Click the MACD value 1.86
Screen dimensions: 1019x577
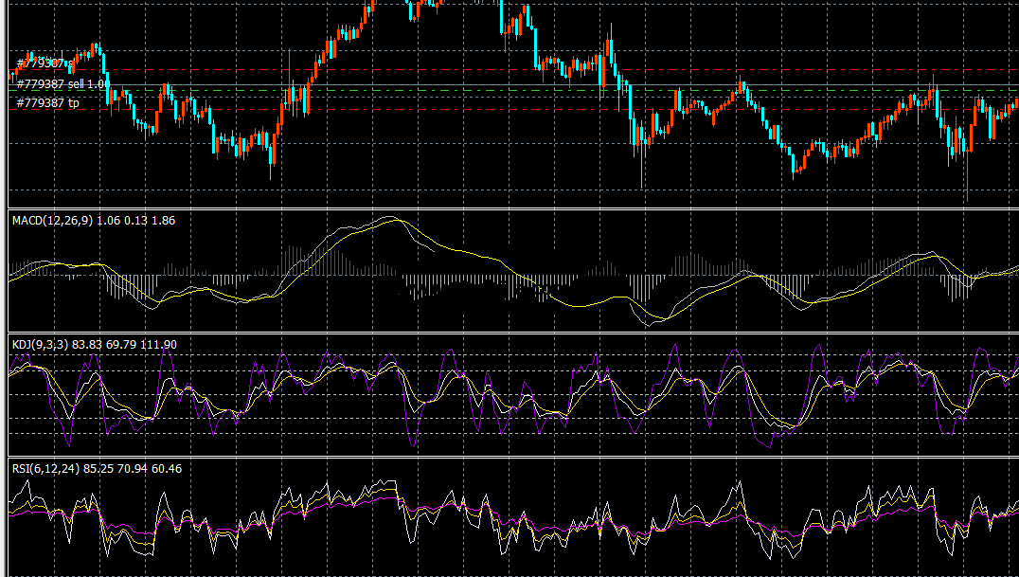[163, 220]
